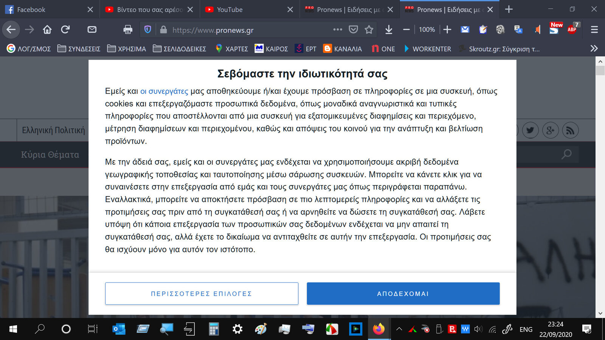Show hidden system tray icons
The width and height of the screenshot is (605, 340).
(399, 329)
